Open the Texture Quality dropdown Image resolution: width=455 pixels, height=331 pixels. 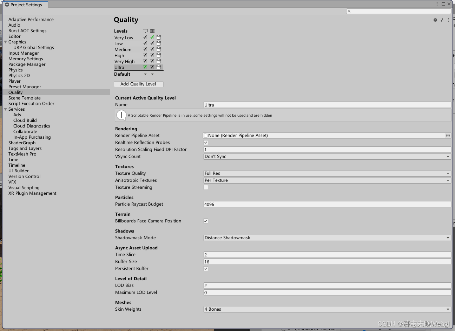[327, 173]
